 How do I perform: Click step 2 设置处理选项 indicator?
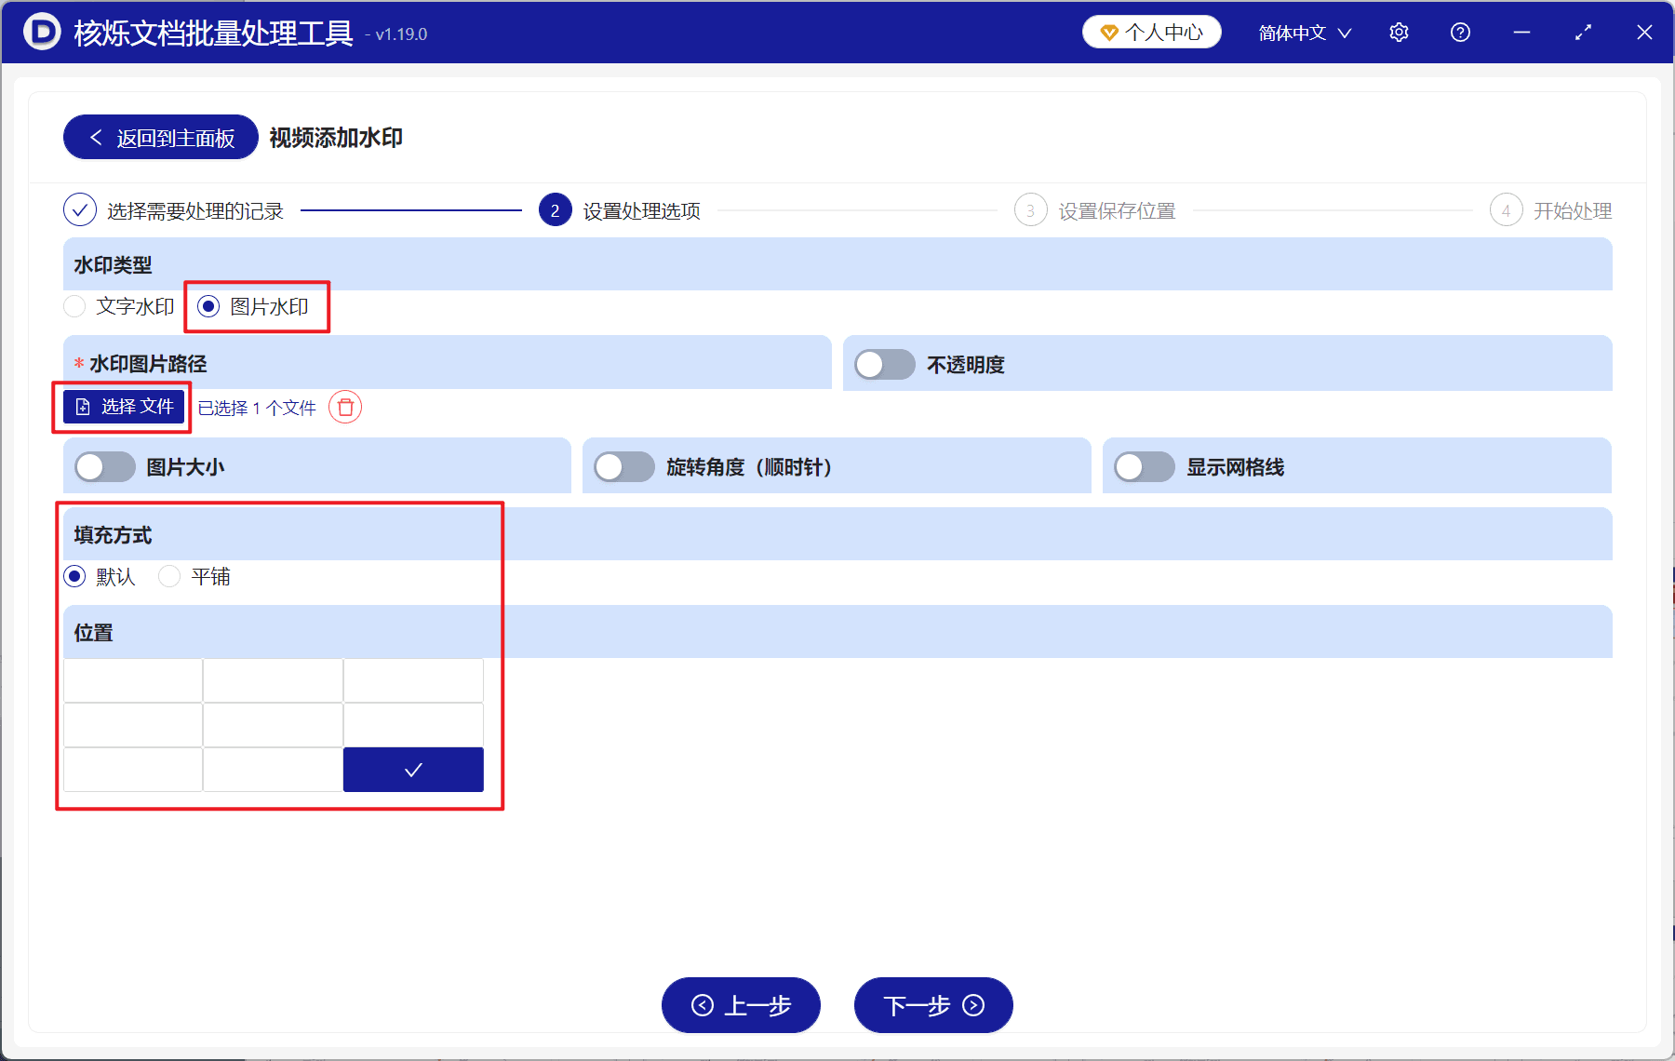pos(555,209)
